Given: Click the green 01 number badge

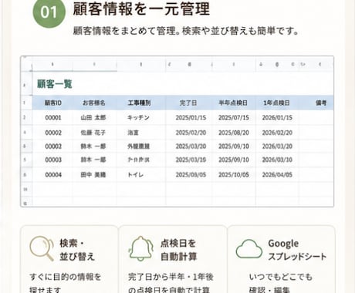Looking at the screenshot, I should tap(49, 12).
